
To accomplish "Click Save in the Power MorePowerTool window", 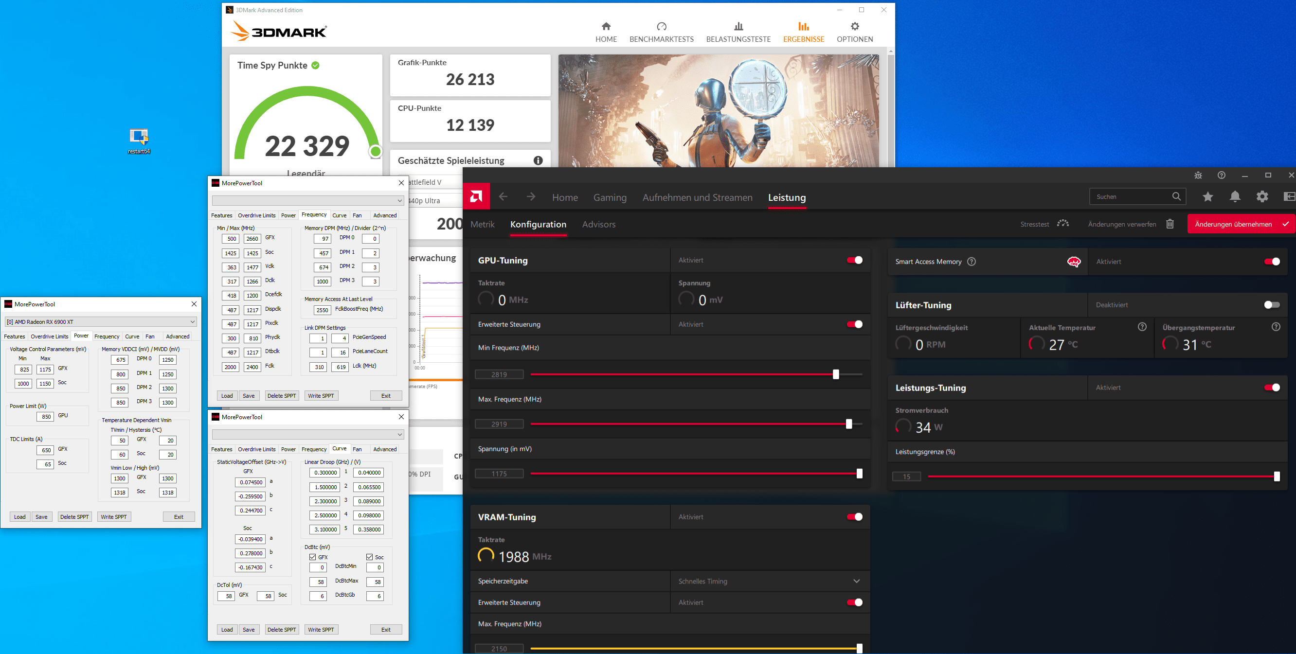I will (42, 517).
